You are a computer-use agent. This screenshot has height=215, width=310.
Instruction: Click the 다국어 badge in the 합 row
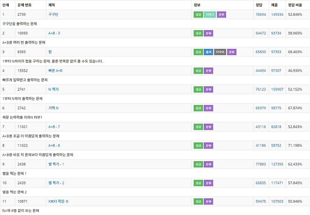pos(220,52)
